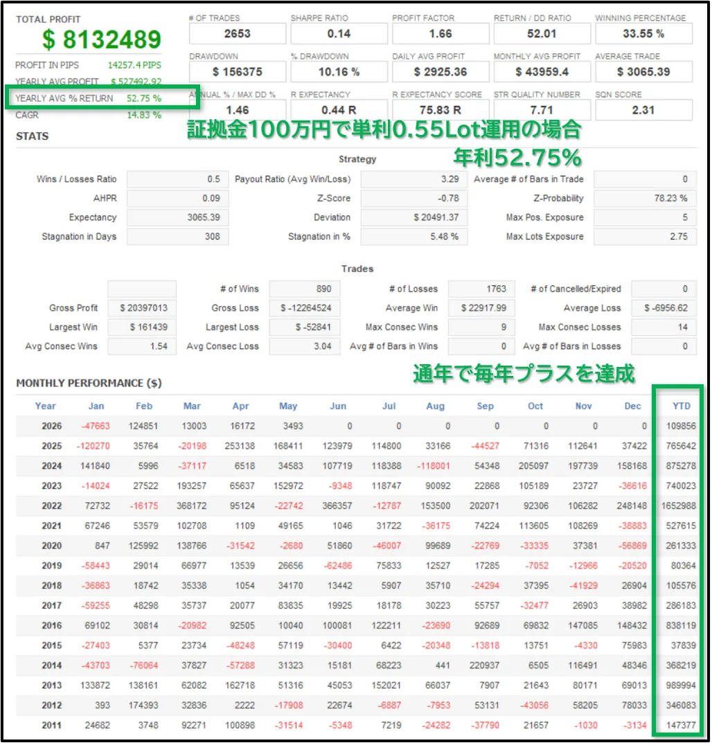Click the Largest Loss field $ -52841
The height and width of the screenshot is (745, 712).
tap(305, 327)
